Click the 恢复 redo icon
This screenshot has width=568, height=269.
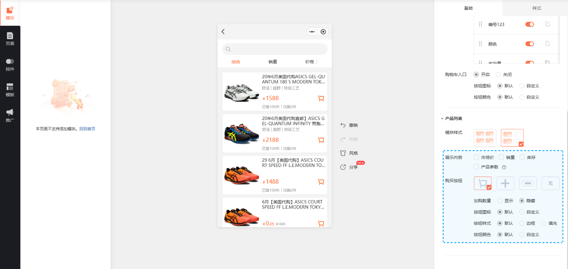tap(343, 139)
